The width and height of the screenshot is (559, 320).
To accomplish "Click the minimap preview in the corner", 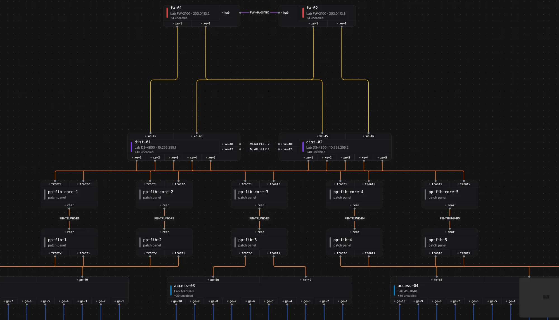I will 539,297.
